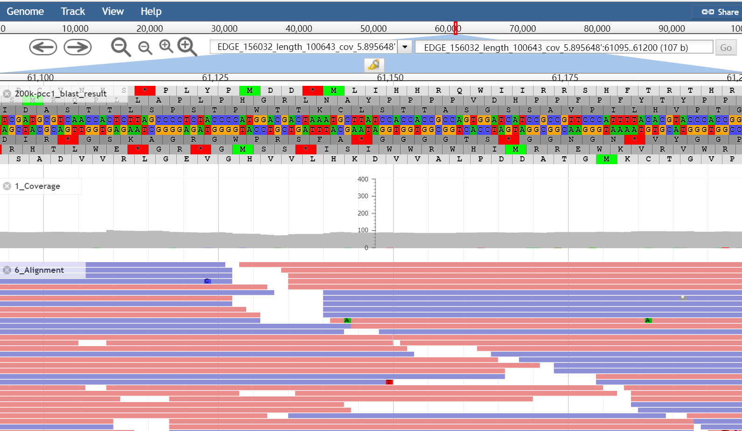Close the 200k-pcc1_blast_result track
This screenshot has width=742, height=431.
7,94
